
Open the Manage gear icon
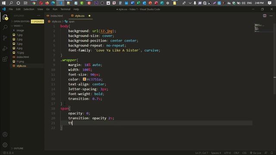(5, 145)
